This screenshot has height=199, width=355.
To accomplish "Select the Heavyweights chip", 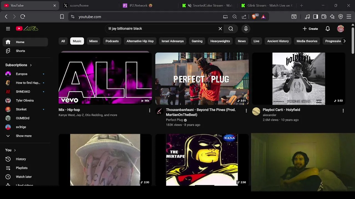I will click(220, 41).
